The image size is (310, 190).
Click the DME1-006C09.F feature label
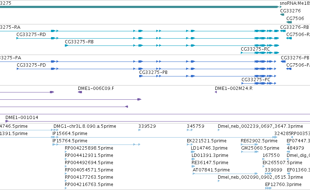pos(96,88)
